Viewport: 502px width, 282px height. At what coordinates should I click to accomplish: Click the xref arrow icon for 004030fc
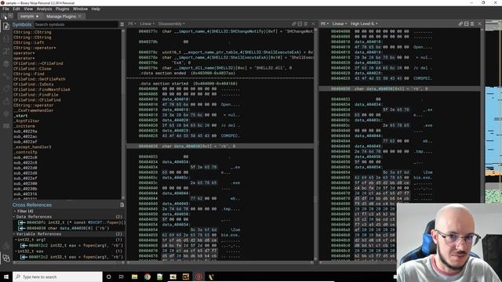click(22, 222)
